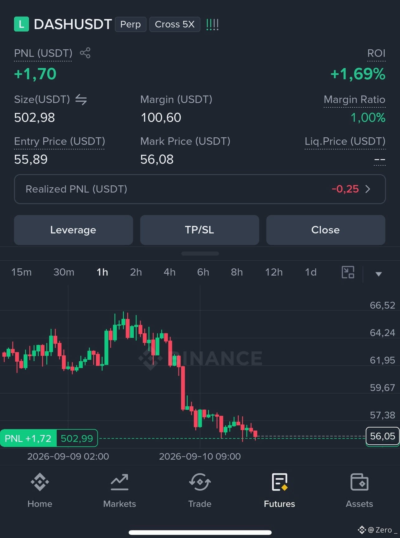400x538 pixels.
Task: Set TP/SL for the position
Action: pyautogui.click(x=200, y=230)
